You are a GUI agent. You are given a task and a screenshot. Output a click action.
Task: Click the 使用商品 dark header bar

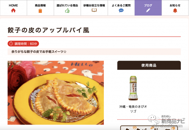click(x=149, y=65)
